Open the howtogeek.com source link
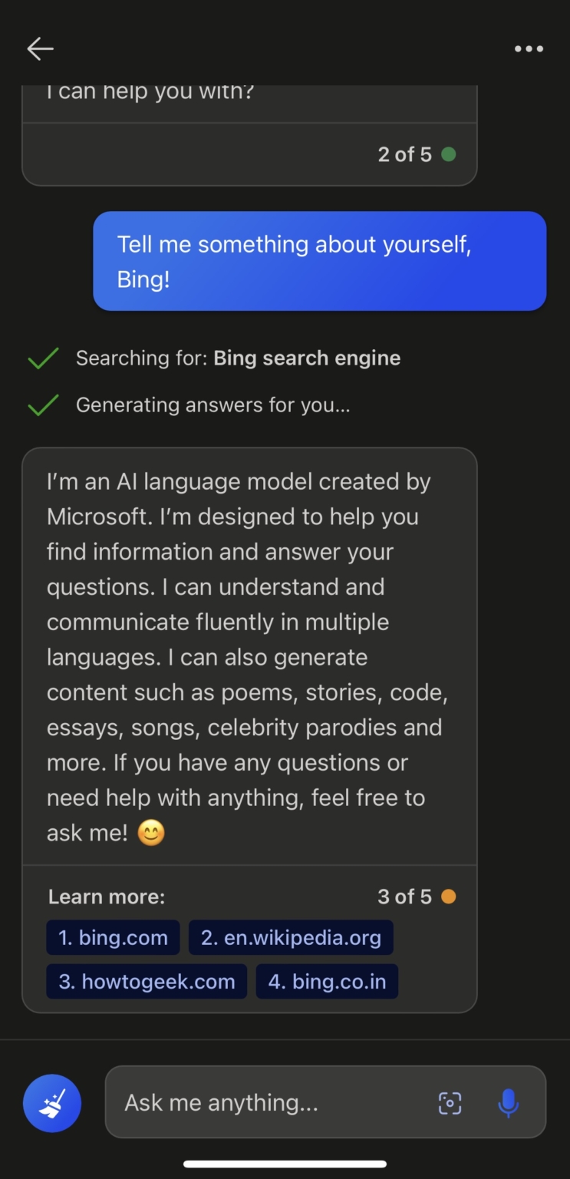Screen dimensions: 570x1179 pos(146,981)
